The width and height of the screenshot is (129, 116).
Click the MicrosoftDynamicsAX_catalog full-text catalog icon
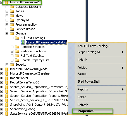[23, 42]
